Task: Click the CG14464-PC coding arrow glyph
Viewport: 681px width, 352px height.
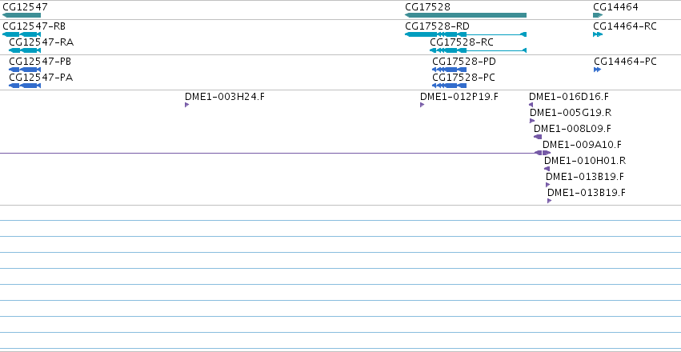Action: click(x=598, y=70)
